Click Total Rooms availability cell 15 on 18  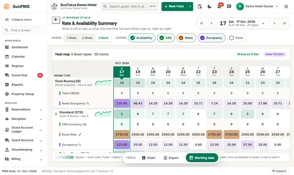tap(138, 83)
